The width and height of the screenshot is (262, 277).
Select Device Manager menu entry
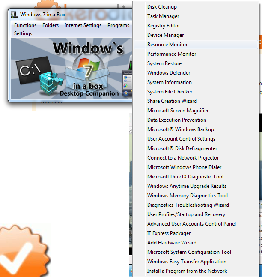(196, 35)
